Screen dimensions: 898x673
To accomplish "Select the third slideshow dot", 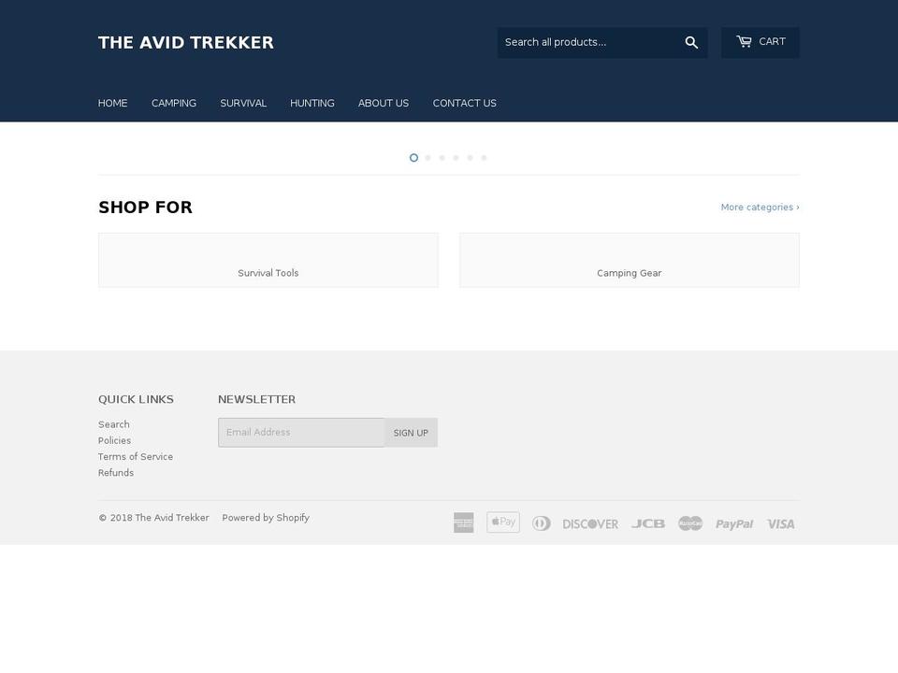I will click(442, 158).
